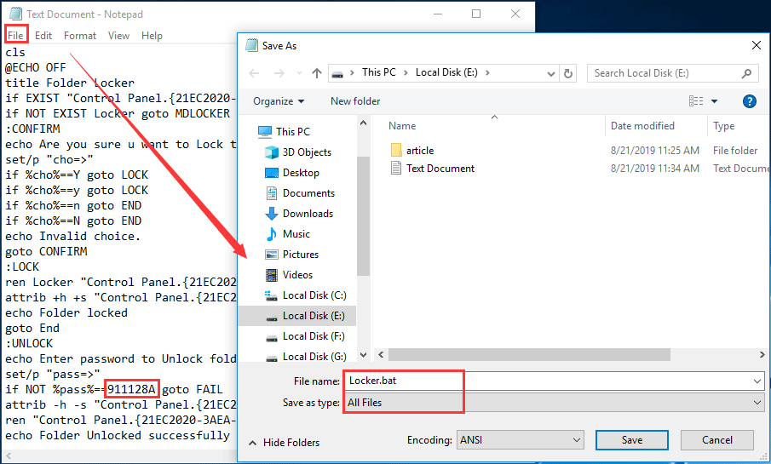Select Pictures in navigation pane
Screen dimensions: 771x464
tap(301, 255)
